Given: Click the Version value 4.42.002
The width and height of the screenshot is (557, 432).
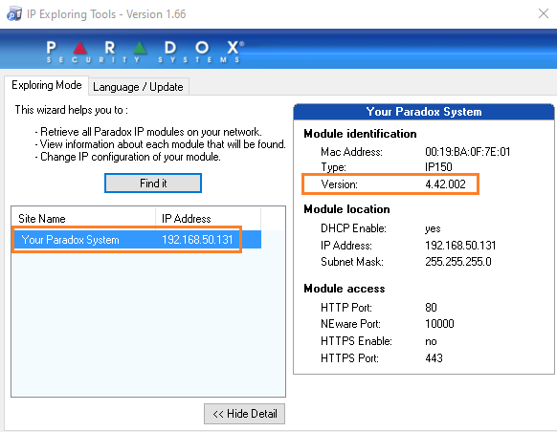Looking at the screenshot, I should click(445, 184).
